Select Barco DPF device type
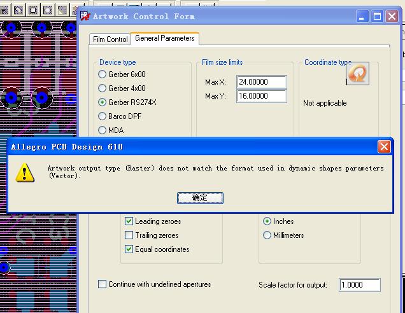This screenshot has width=405, height=313. 103,116
